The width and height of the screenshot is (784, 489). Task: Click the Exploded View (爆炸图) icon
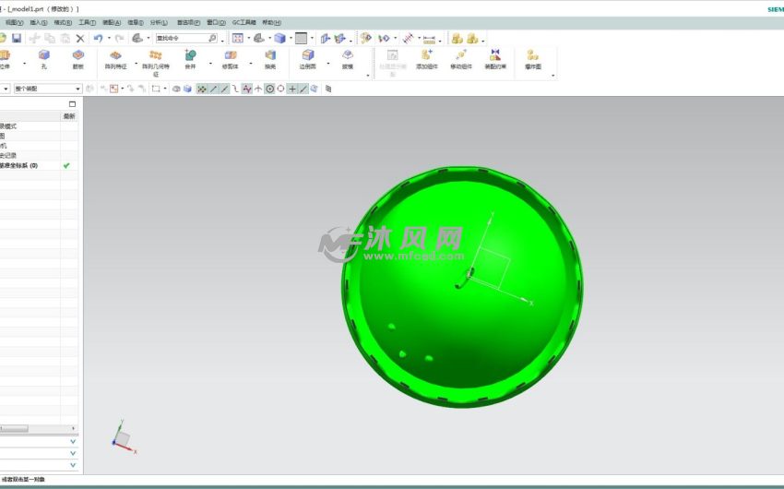[x=532, y=56]
